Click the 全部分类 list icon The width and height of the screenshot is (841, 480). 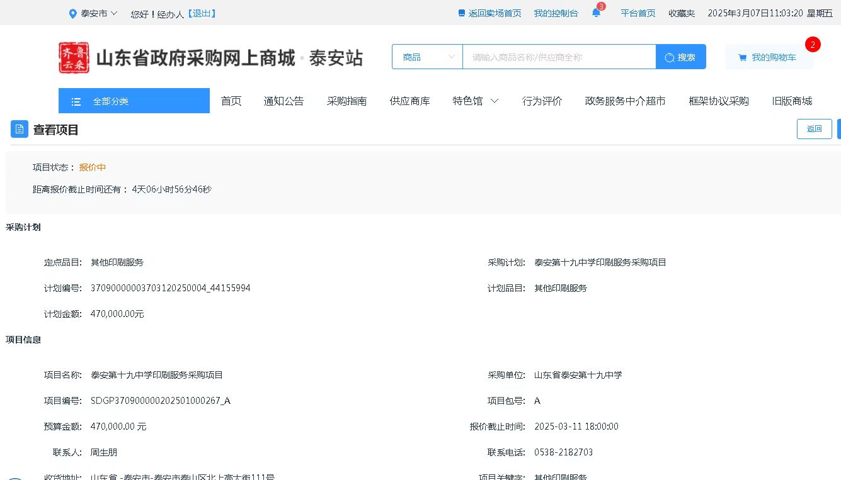pyautogui.click(x=76, y=101)
